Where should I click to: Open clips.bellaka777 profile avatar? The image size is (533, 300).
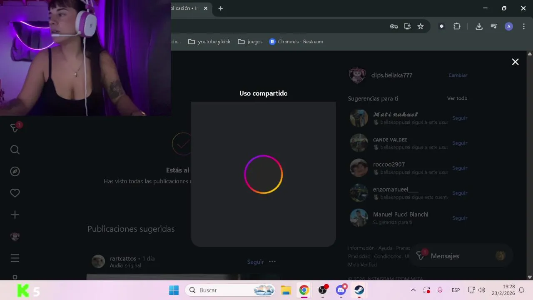[x=357, y=75]
